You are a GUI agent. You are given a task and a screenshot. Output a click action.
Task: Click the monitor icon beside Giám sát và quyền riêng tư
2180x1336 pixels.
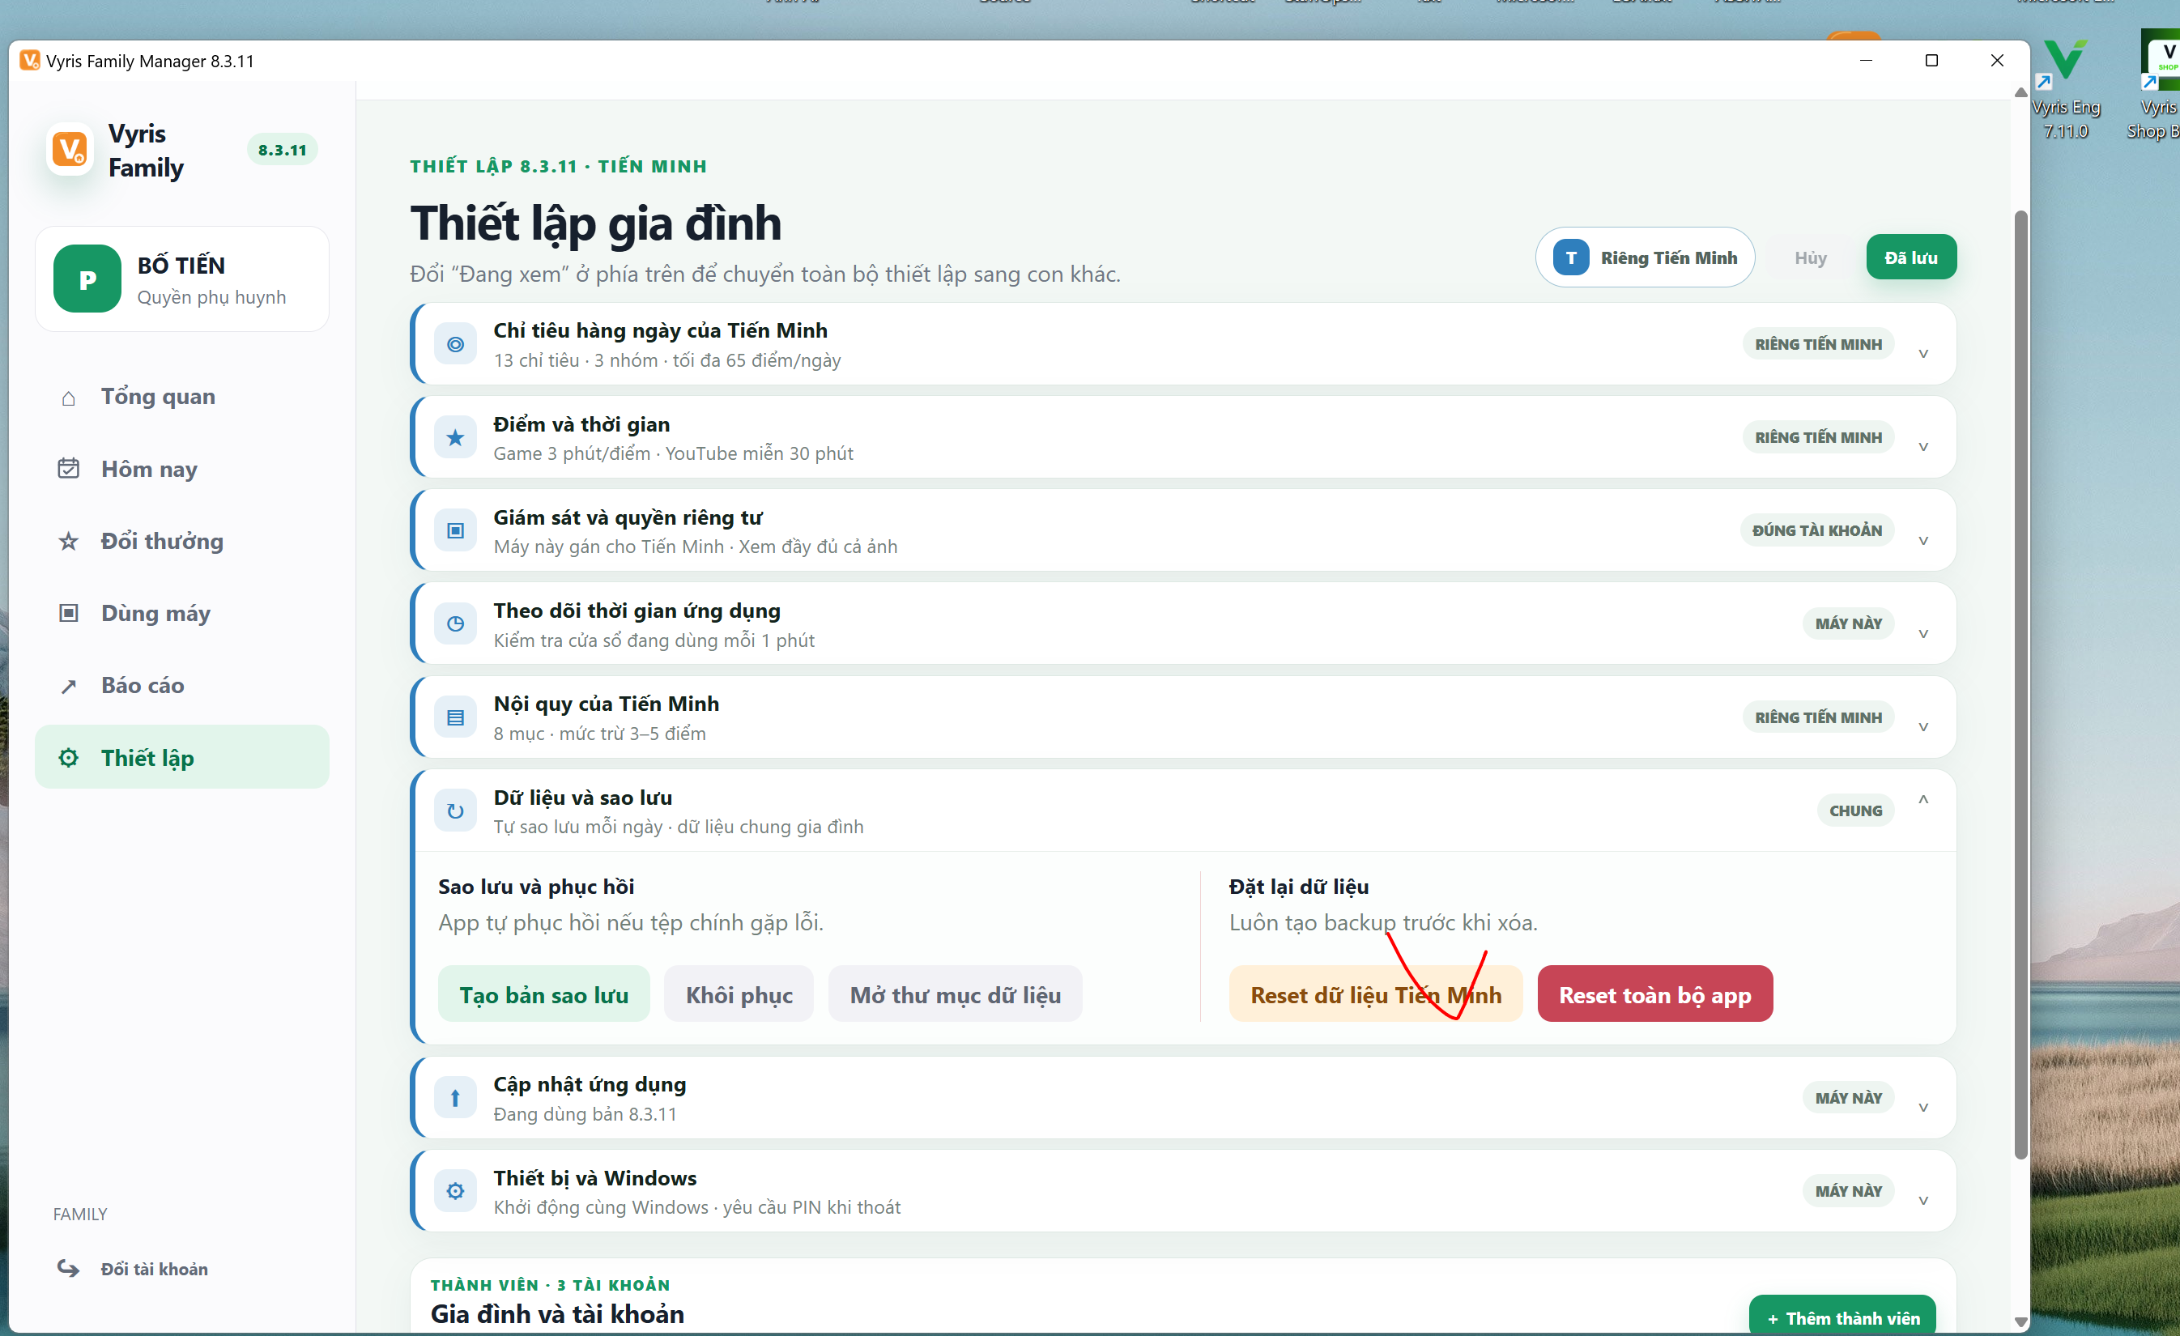[x=456, y=531]
